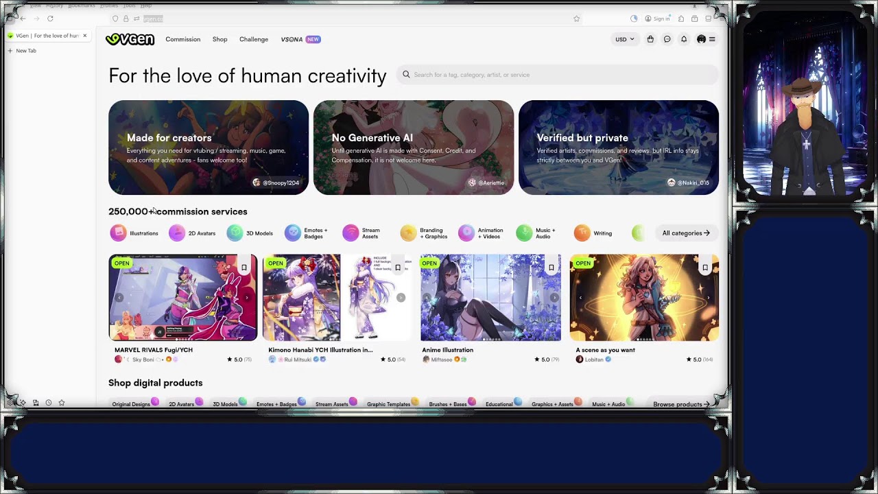The image size is (878, 494).
Task: Open the MARVEL RIVALS Fugi/YCH thumbnail
Action: pyautogui.click(x=183, y=298)
